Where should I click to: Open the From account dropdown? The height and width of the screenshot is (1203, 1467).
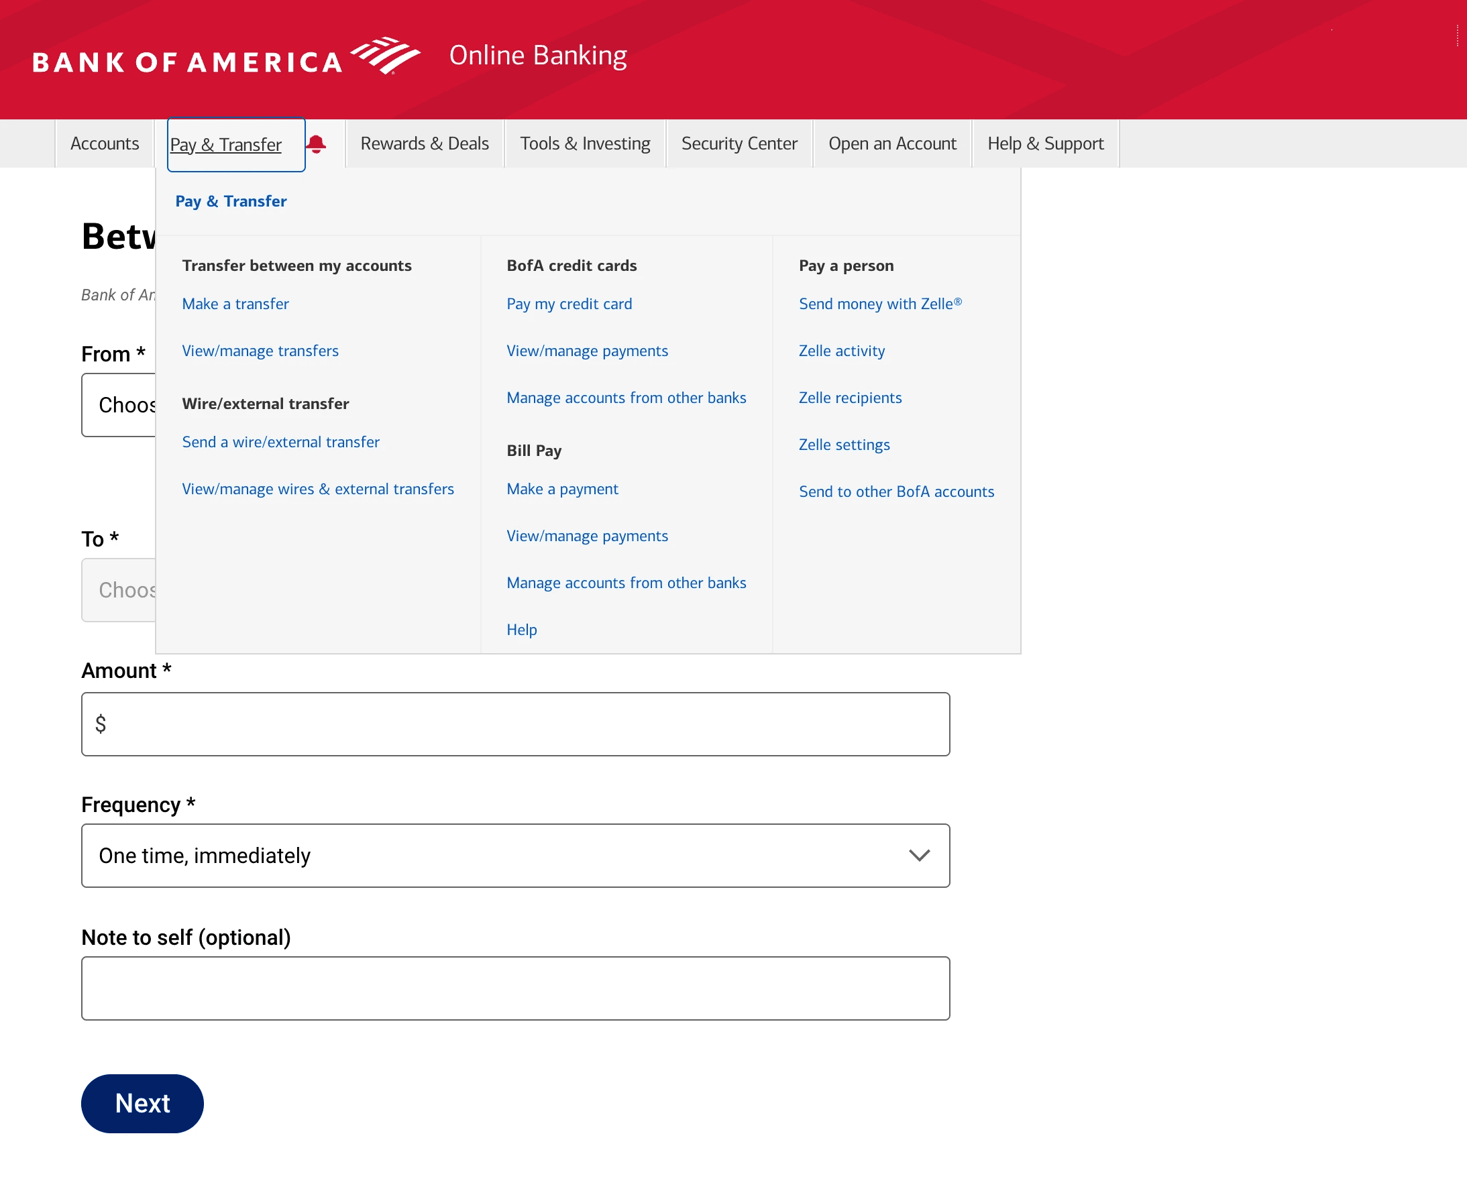pyautogui.click(x=119, y=406)
